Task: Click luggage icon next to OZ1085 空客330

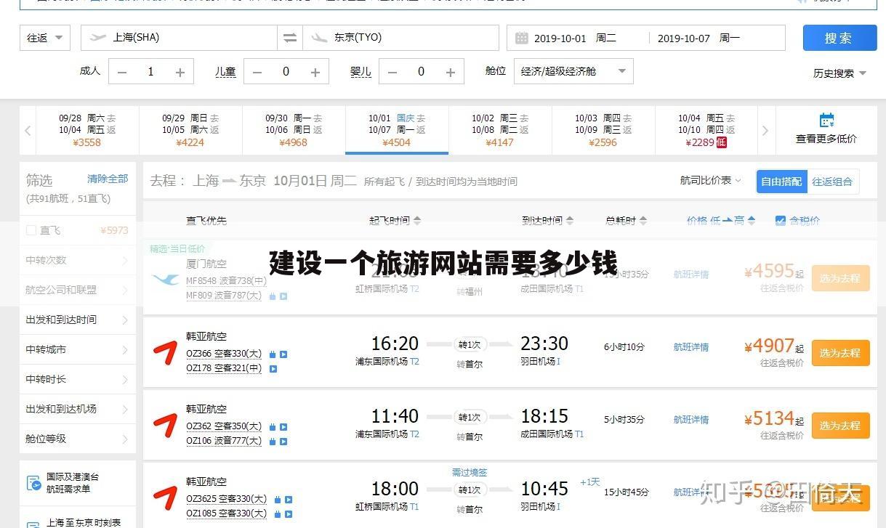Action: coord(278,514)
